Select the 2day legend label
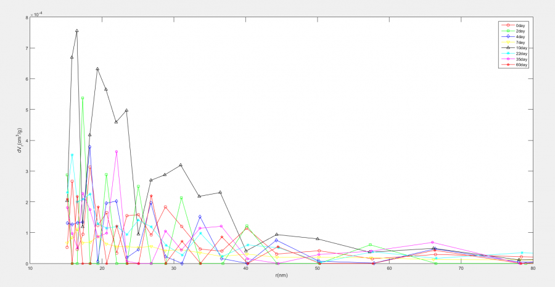555x287 pixels. [520, 31]
